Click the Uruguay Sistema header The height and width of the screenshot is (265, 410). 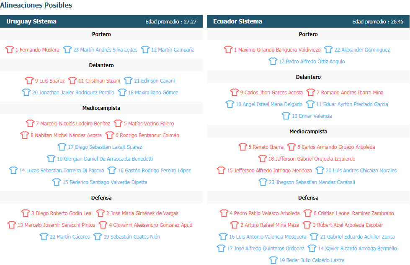(x=31, y=21)
